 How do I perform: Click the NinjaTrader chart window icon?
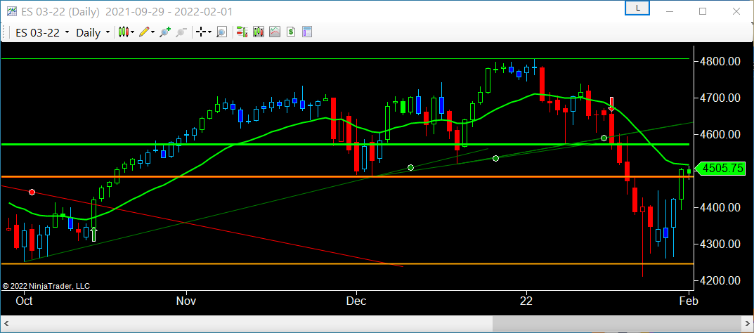point(11,11)
